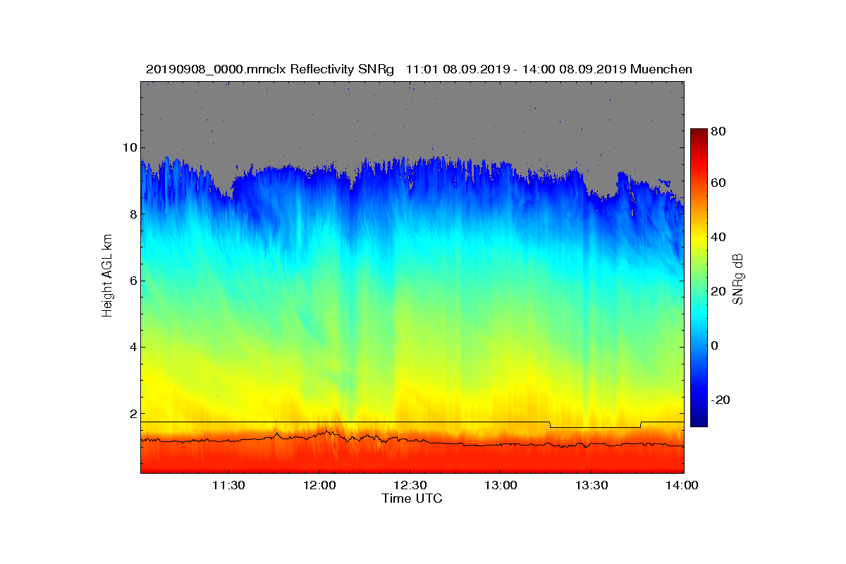Screen dimensions: 846x564
Task: Click the 13:30 time tick label
Action: (x=591, y=486)
